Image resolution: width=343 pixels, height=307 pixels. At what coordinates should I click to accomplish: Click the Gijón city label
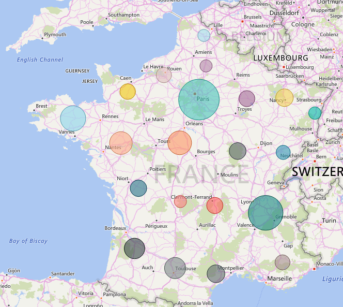[x=14, y=271]
